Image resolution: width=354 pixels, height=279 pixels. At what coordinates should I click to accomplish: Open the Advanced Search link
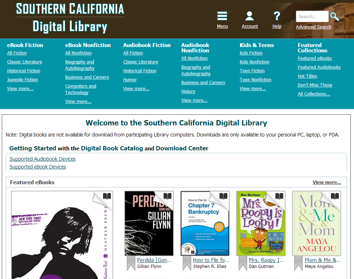click(x=313, y=27)
